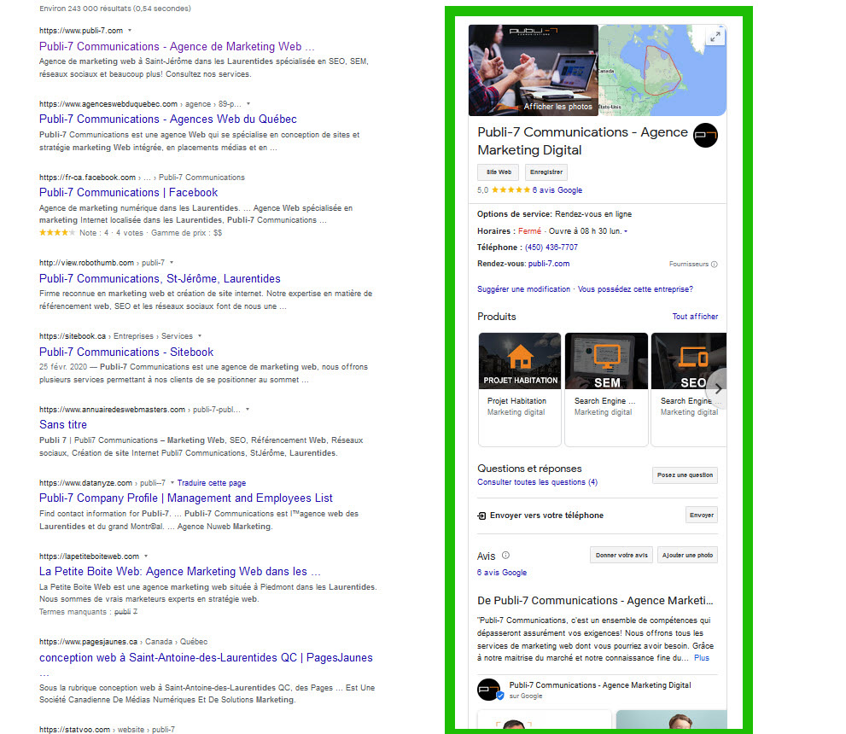Viewport: 846px width, 734px height.
Task: Open the dropdown arrow next to datanyze.com URL
Action: (x=172, y=483)
